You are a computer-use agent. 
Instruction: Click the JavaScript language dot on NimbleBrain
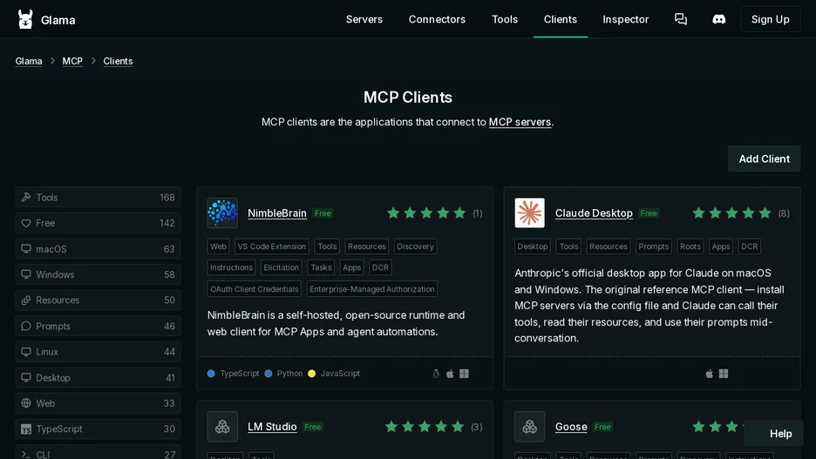point(312,374)
